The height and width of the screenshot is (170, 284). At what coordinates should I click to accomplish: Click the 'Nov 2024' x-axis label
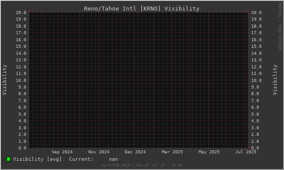click(x=99, y=152)
